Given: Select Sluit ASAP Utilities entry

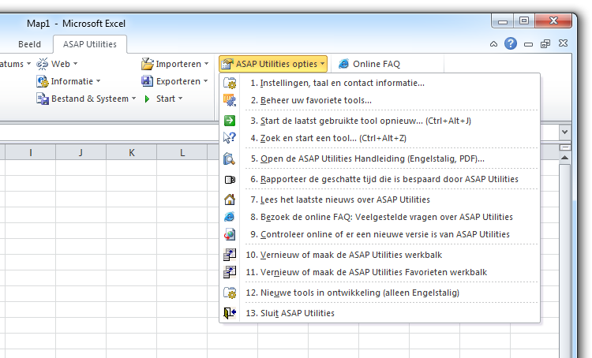Looking at the screenshot, I should point(380,313).
